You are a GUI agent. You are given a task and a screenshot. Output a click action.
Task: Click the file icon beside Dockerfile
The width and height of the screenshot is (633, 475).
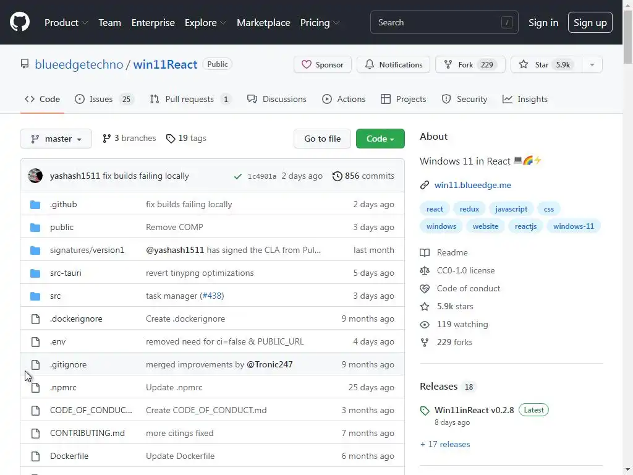pyautogui.click(x=35, y=456)
